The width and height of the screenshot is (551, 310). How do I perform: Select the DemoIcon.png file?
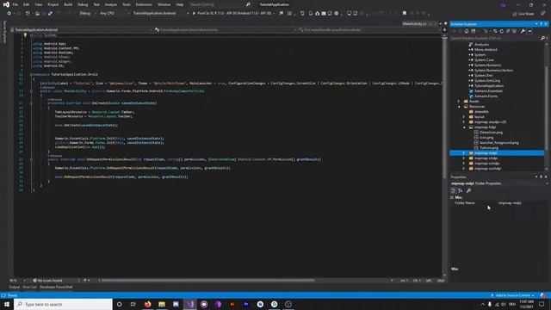click(x=491, y=133)
